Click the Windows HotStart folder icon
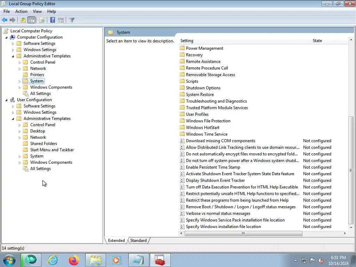The height and width of the screenshot is (267, 356). click(x=182, y=127)
